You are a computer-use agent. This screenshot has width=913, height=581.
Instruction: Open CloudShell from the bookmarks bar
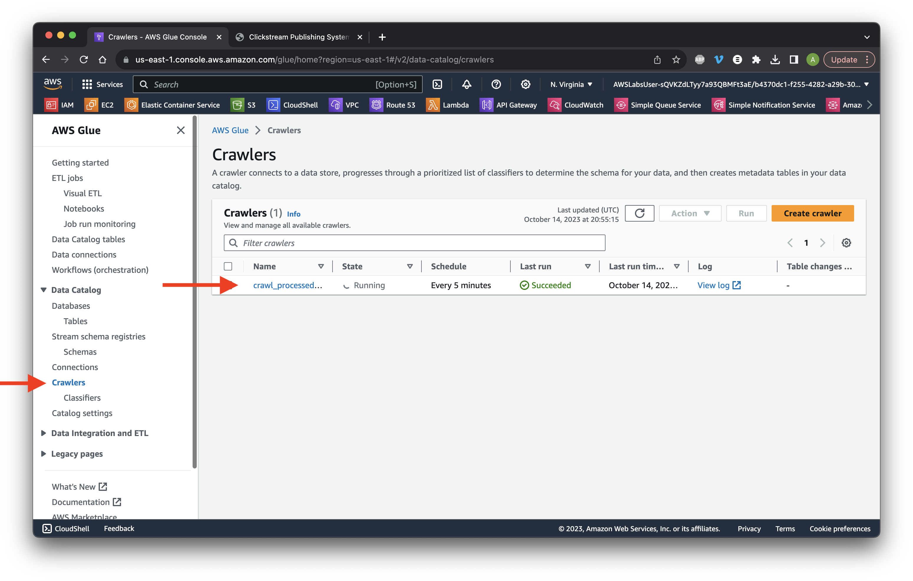292,105
